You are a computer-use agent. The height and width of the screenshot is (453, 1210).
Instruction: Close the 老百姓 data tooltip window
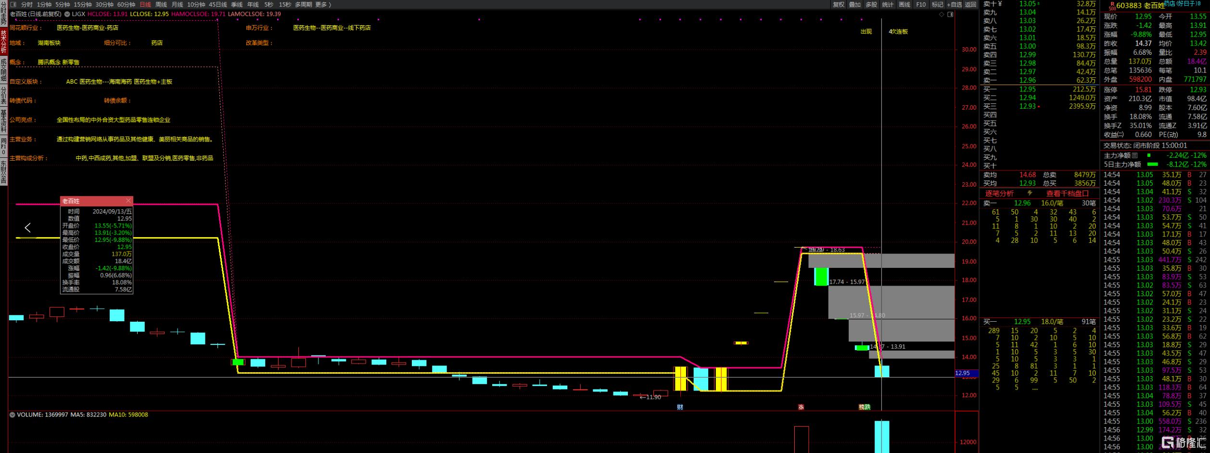(x=128, y=201)
